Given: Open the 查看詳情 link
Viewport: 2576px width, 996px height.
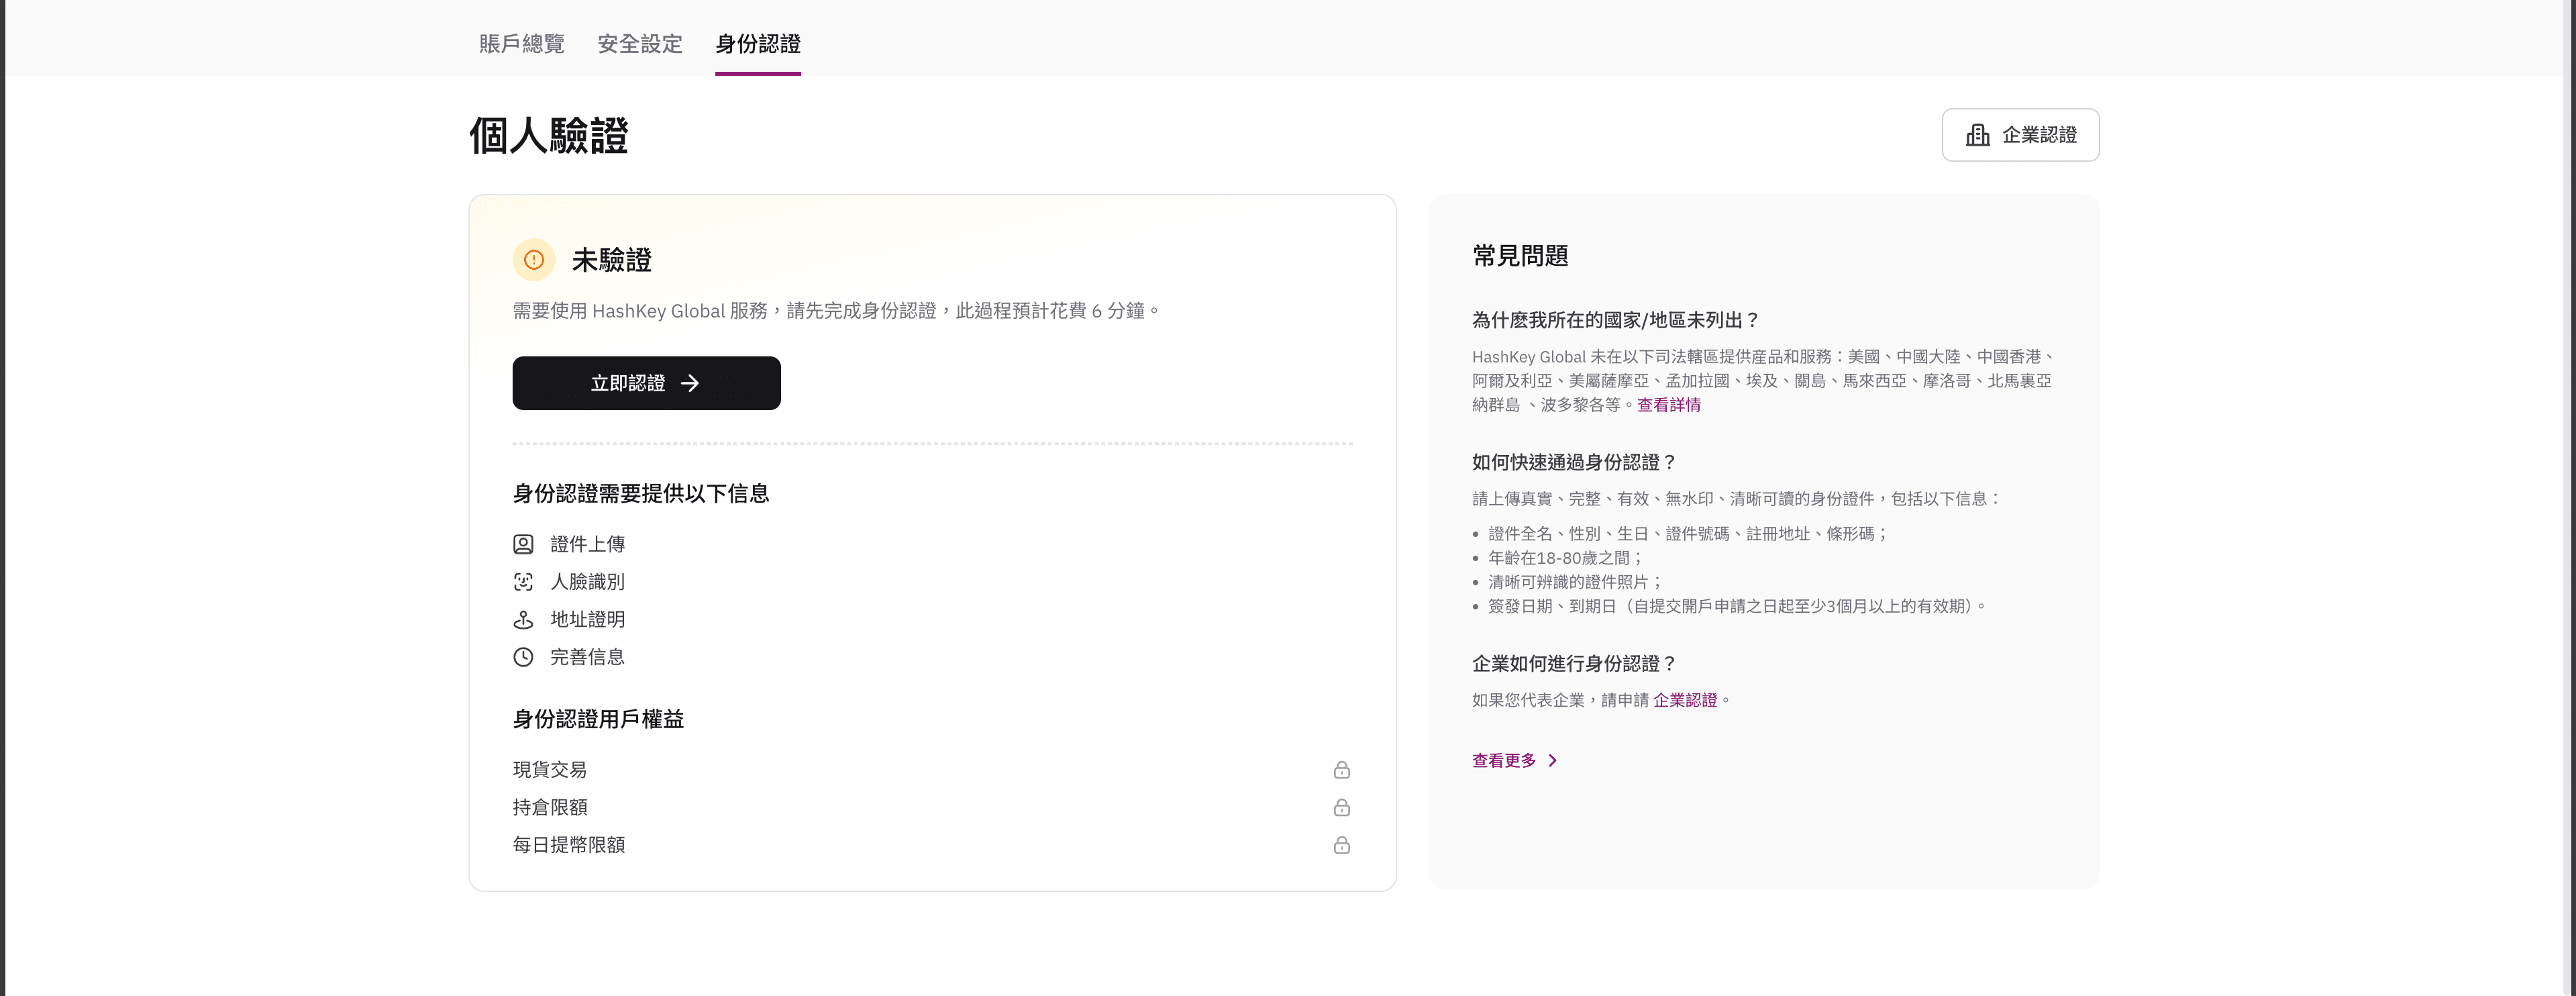Looking at the screenshot, I should click(1668, 405).
